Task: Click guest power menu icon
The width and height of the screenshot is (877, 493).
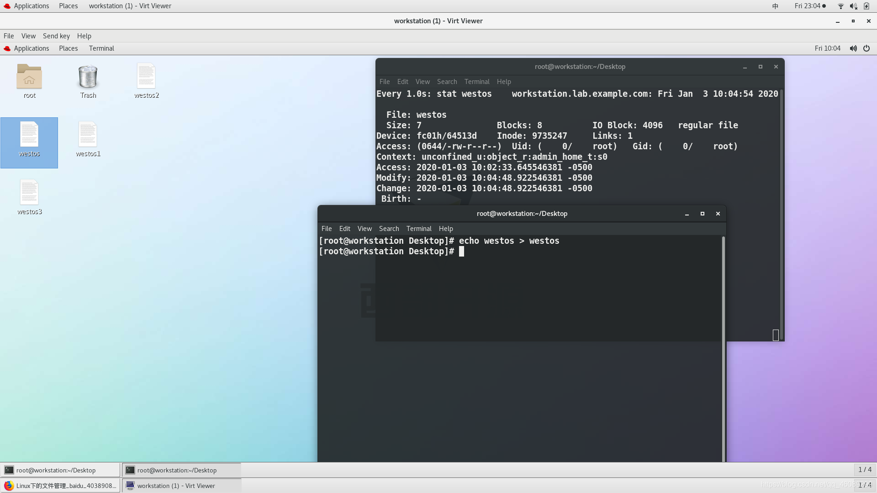Action: (866, 48)
